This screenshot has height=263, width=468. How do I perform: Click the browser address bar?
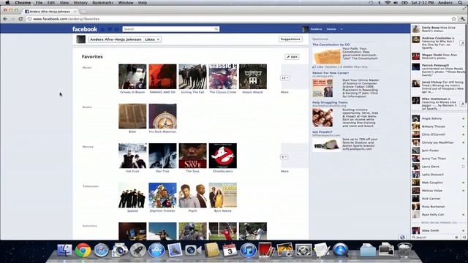tap(239, 19)
